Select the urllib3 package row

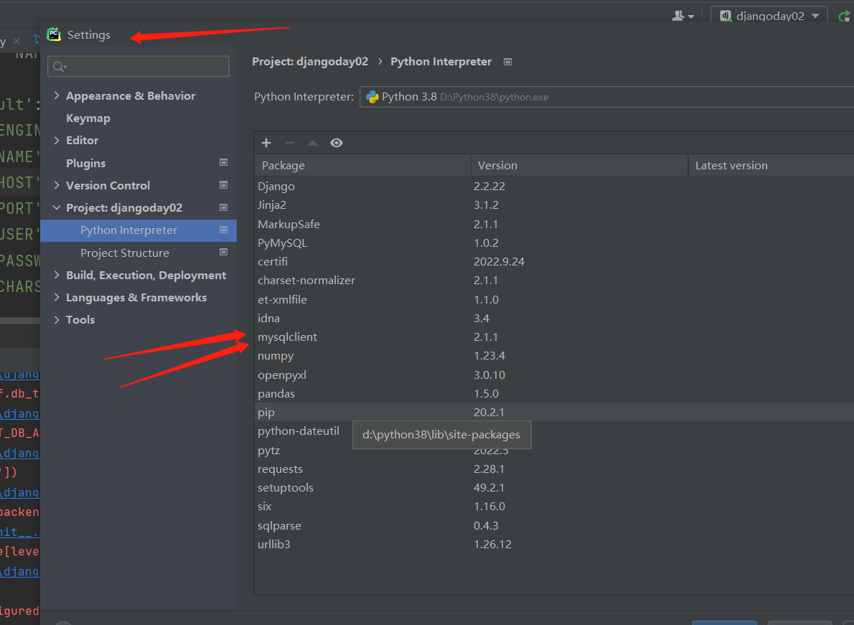coord(555,545)
